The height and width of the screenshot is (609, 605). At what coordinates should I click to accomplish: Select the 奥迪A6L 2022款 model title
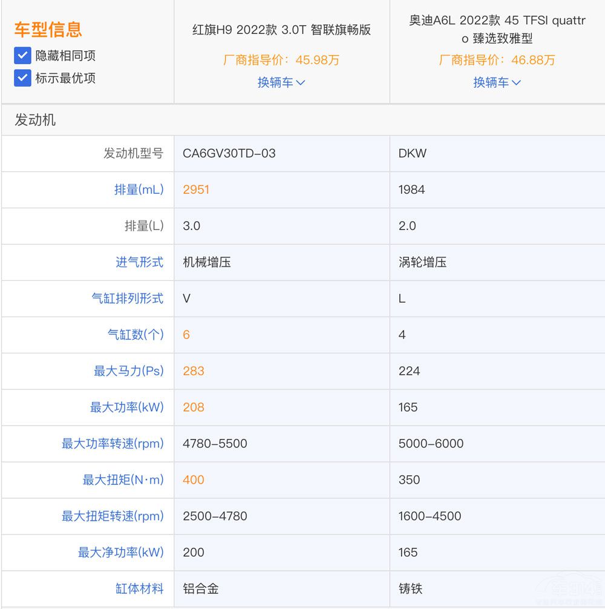[x=497, y=27]
